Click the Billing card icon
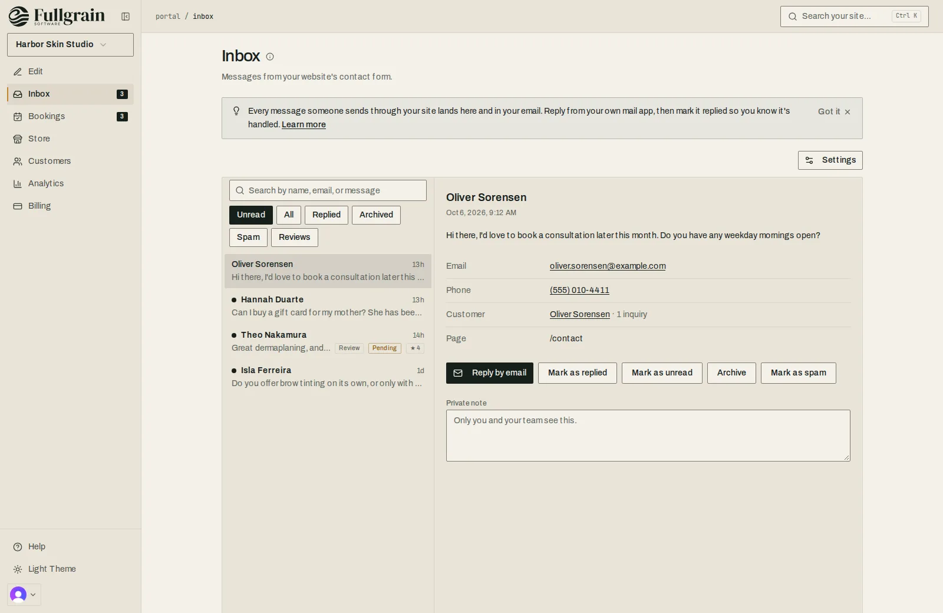The height and width of the screenshot is (613, 943). [18, 206]
